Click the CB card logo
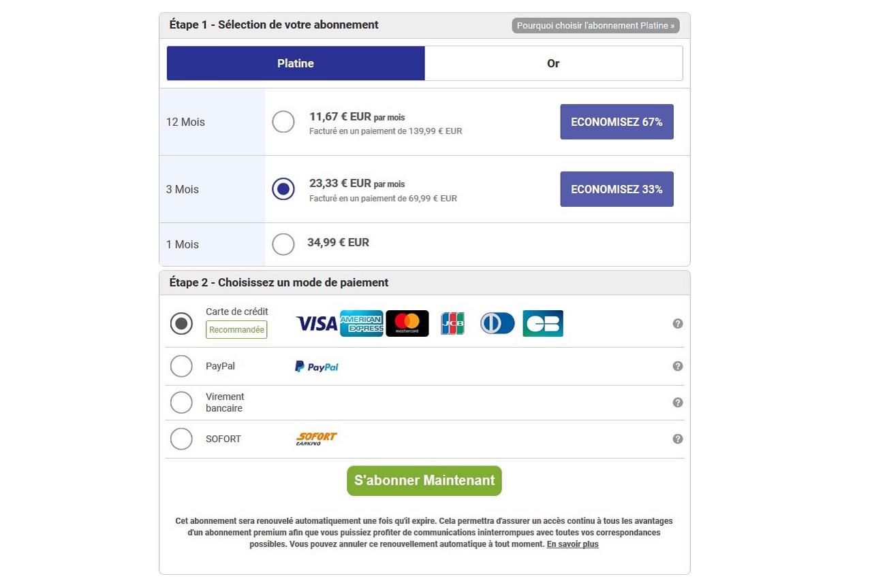 543,324
